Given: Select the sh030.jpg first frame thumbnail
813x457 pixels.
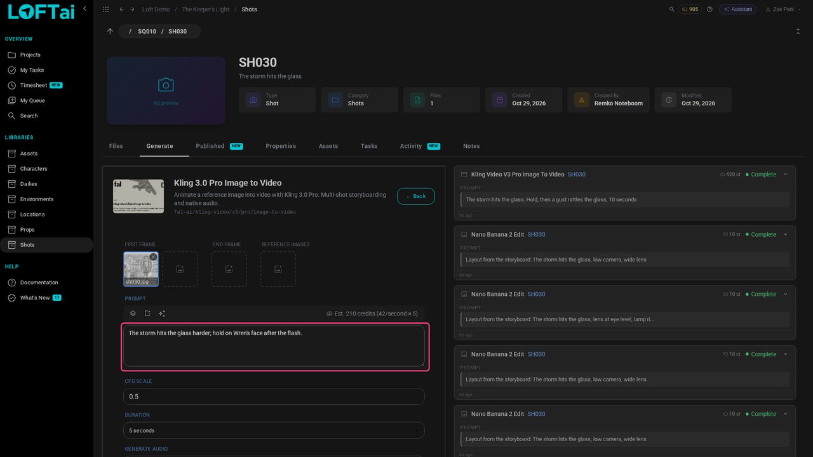Looking at the screenshot, I should click(140, 269).
